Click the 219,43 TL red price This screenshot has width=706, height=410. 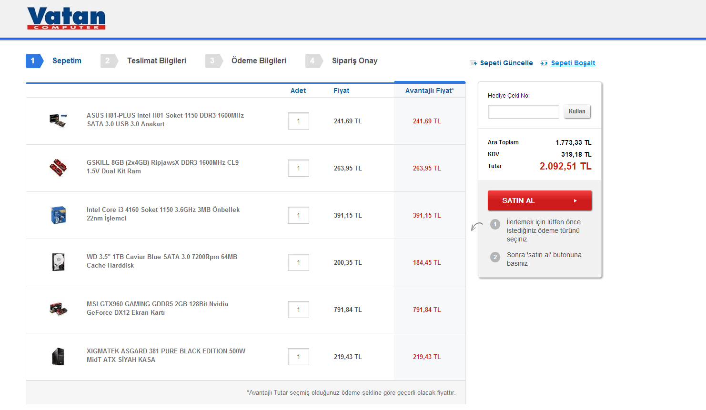coord(427,357)
